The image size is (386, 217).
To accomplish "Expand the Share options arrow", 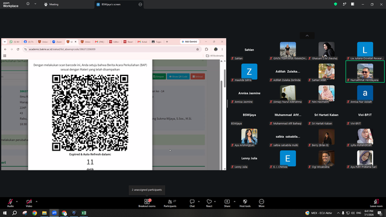I will tap(235, 201).
